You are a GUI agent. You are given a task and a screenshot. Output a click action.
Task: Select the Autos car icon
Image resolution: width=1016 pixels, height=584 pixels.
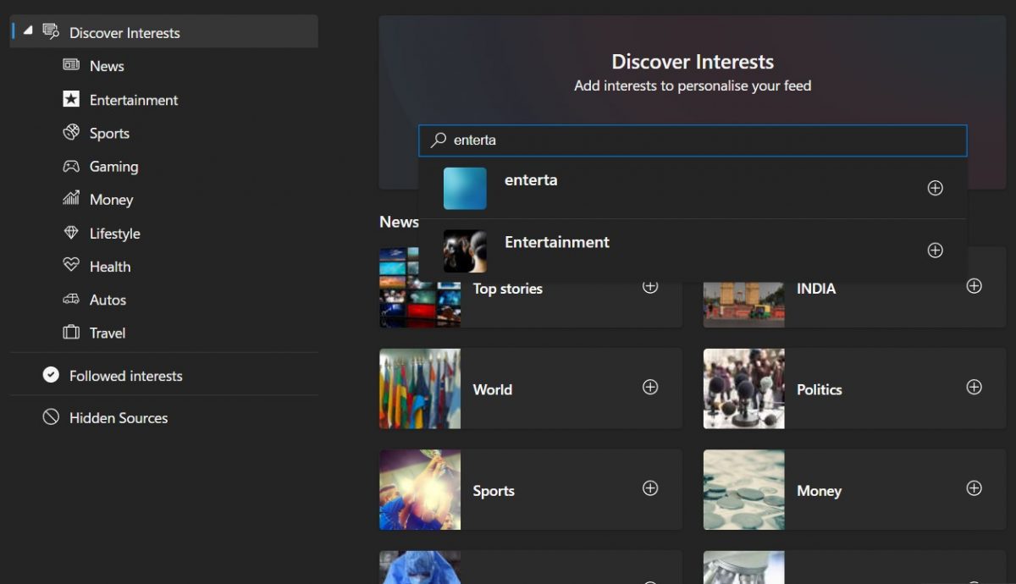(71, 300)
